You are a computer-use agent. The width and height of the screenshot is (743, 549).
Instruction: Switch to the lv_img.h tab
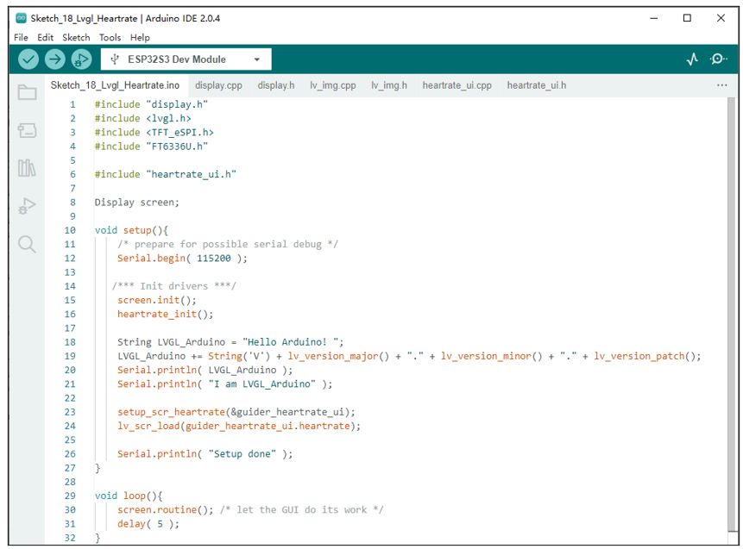[389, 85]
